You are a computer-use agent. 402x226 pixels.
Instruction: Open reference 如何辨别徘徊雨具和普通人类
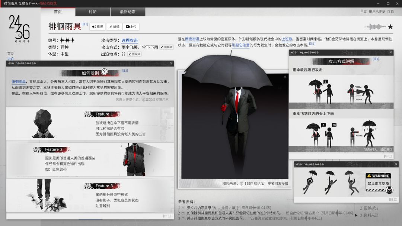[x=232, y=213]
